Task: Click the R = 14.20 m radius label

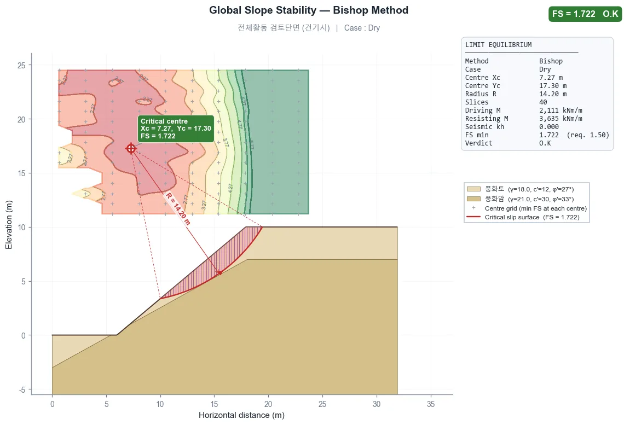Action: coord(178,209)
